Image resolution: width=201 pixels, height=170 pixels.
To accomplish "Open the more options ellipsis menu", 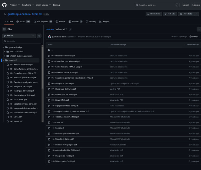I will coord(199,29).
